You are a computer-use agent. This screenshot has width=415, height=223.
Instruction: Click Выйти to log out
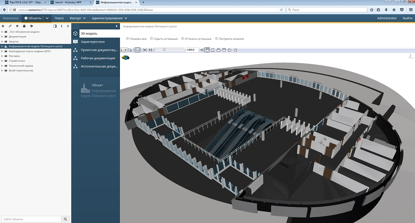[408, 18]
